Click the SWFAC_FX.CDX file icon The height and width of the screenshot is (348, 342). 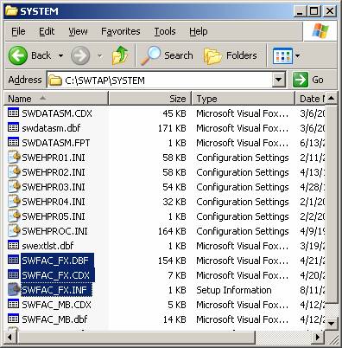[x=13, y=274]
